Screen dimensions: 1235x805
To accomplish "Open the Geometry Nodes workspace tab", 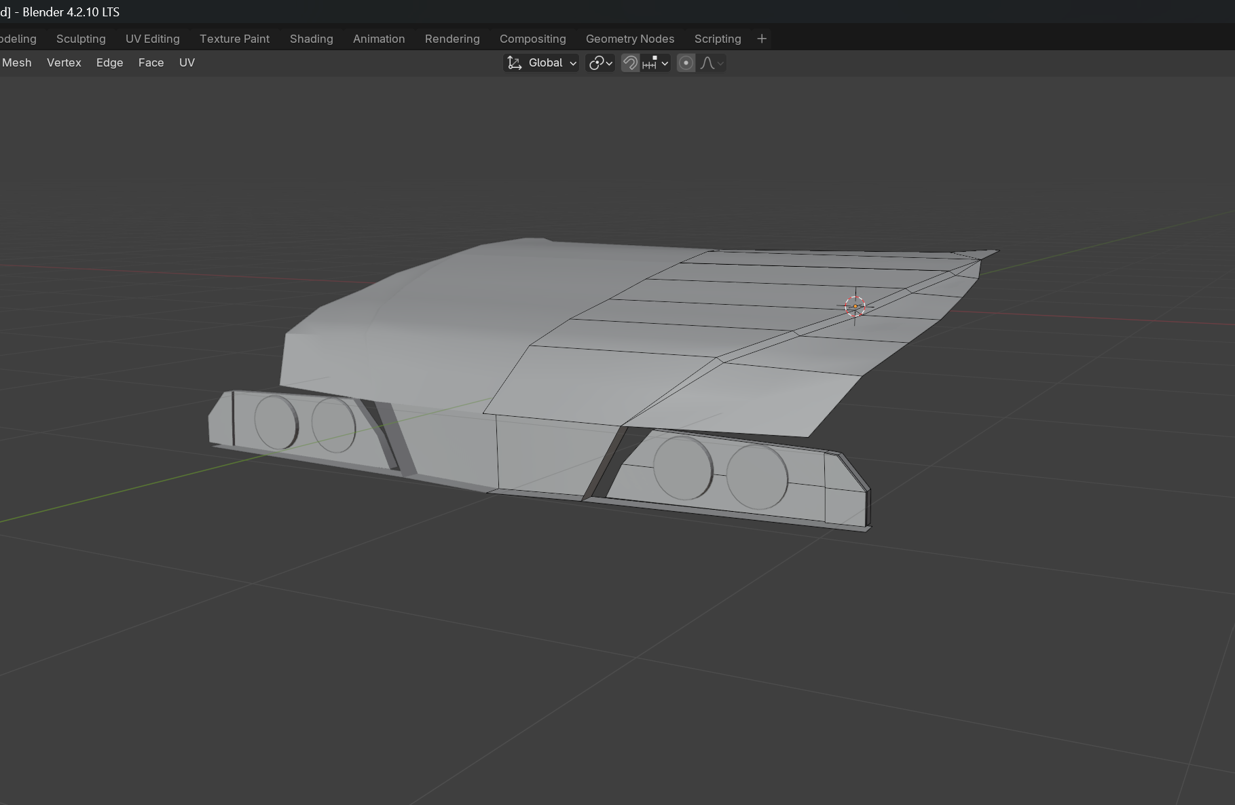I will (x=629, y=39).
